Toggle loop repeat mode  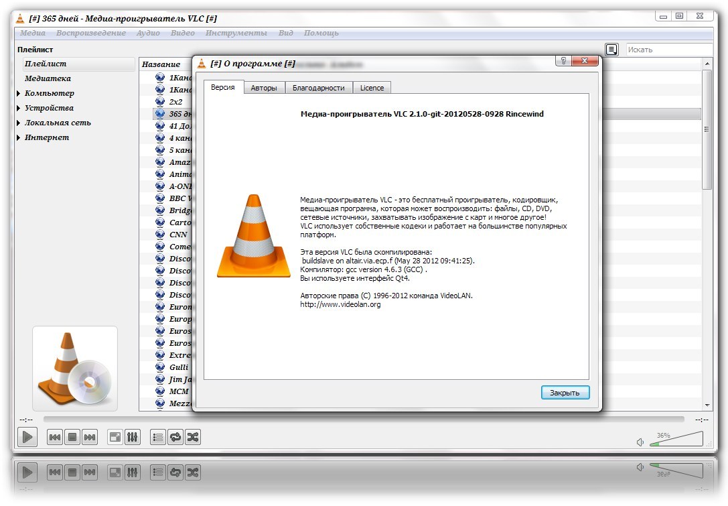tap(175, 438)
